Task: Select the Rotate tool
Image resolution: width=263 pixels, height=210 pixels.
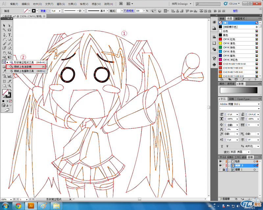Action: (x=4, y=53)
